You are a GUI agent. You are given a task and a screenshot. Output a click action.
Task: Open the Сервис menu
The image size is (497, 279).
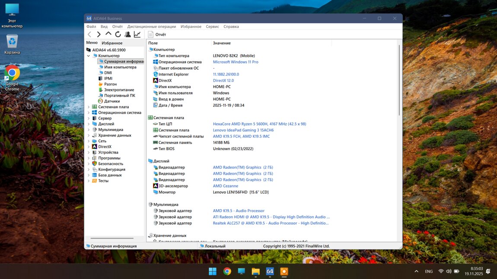point(212,26)
